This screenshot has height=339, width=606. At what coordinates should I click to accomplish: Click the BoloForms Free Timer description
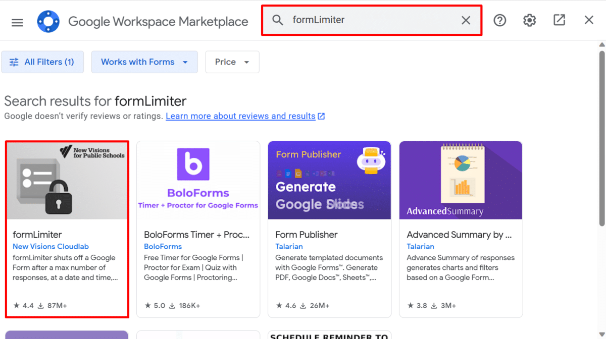click(x=194, y=267)
